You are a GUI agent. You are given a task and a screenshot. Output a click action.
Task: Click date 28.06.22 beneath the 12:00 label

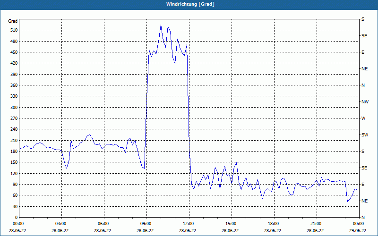[x=188, y=230]
